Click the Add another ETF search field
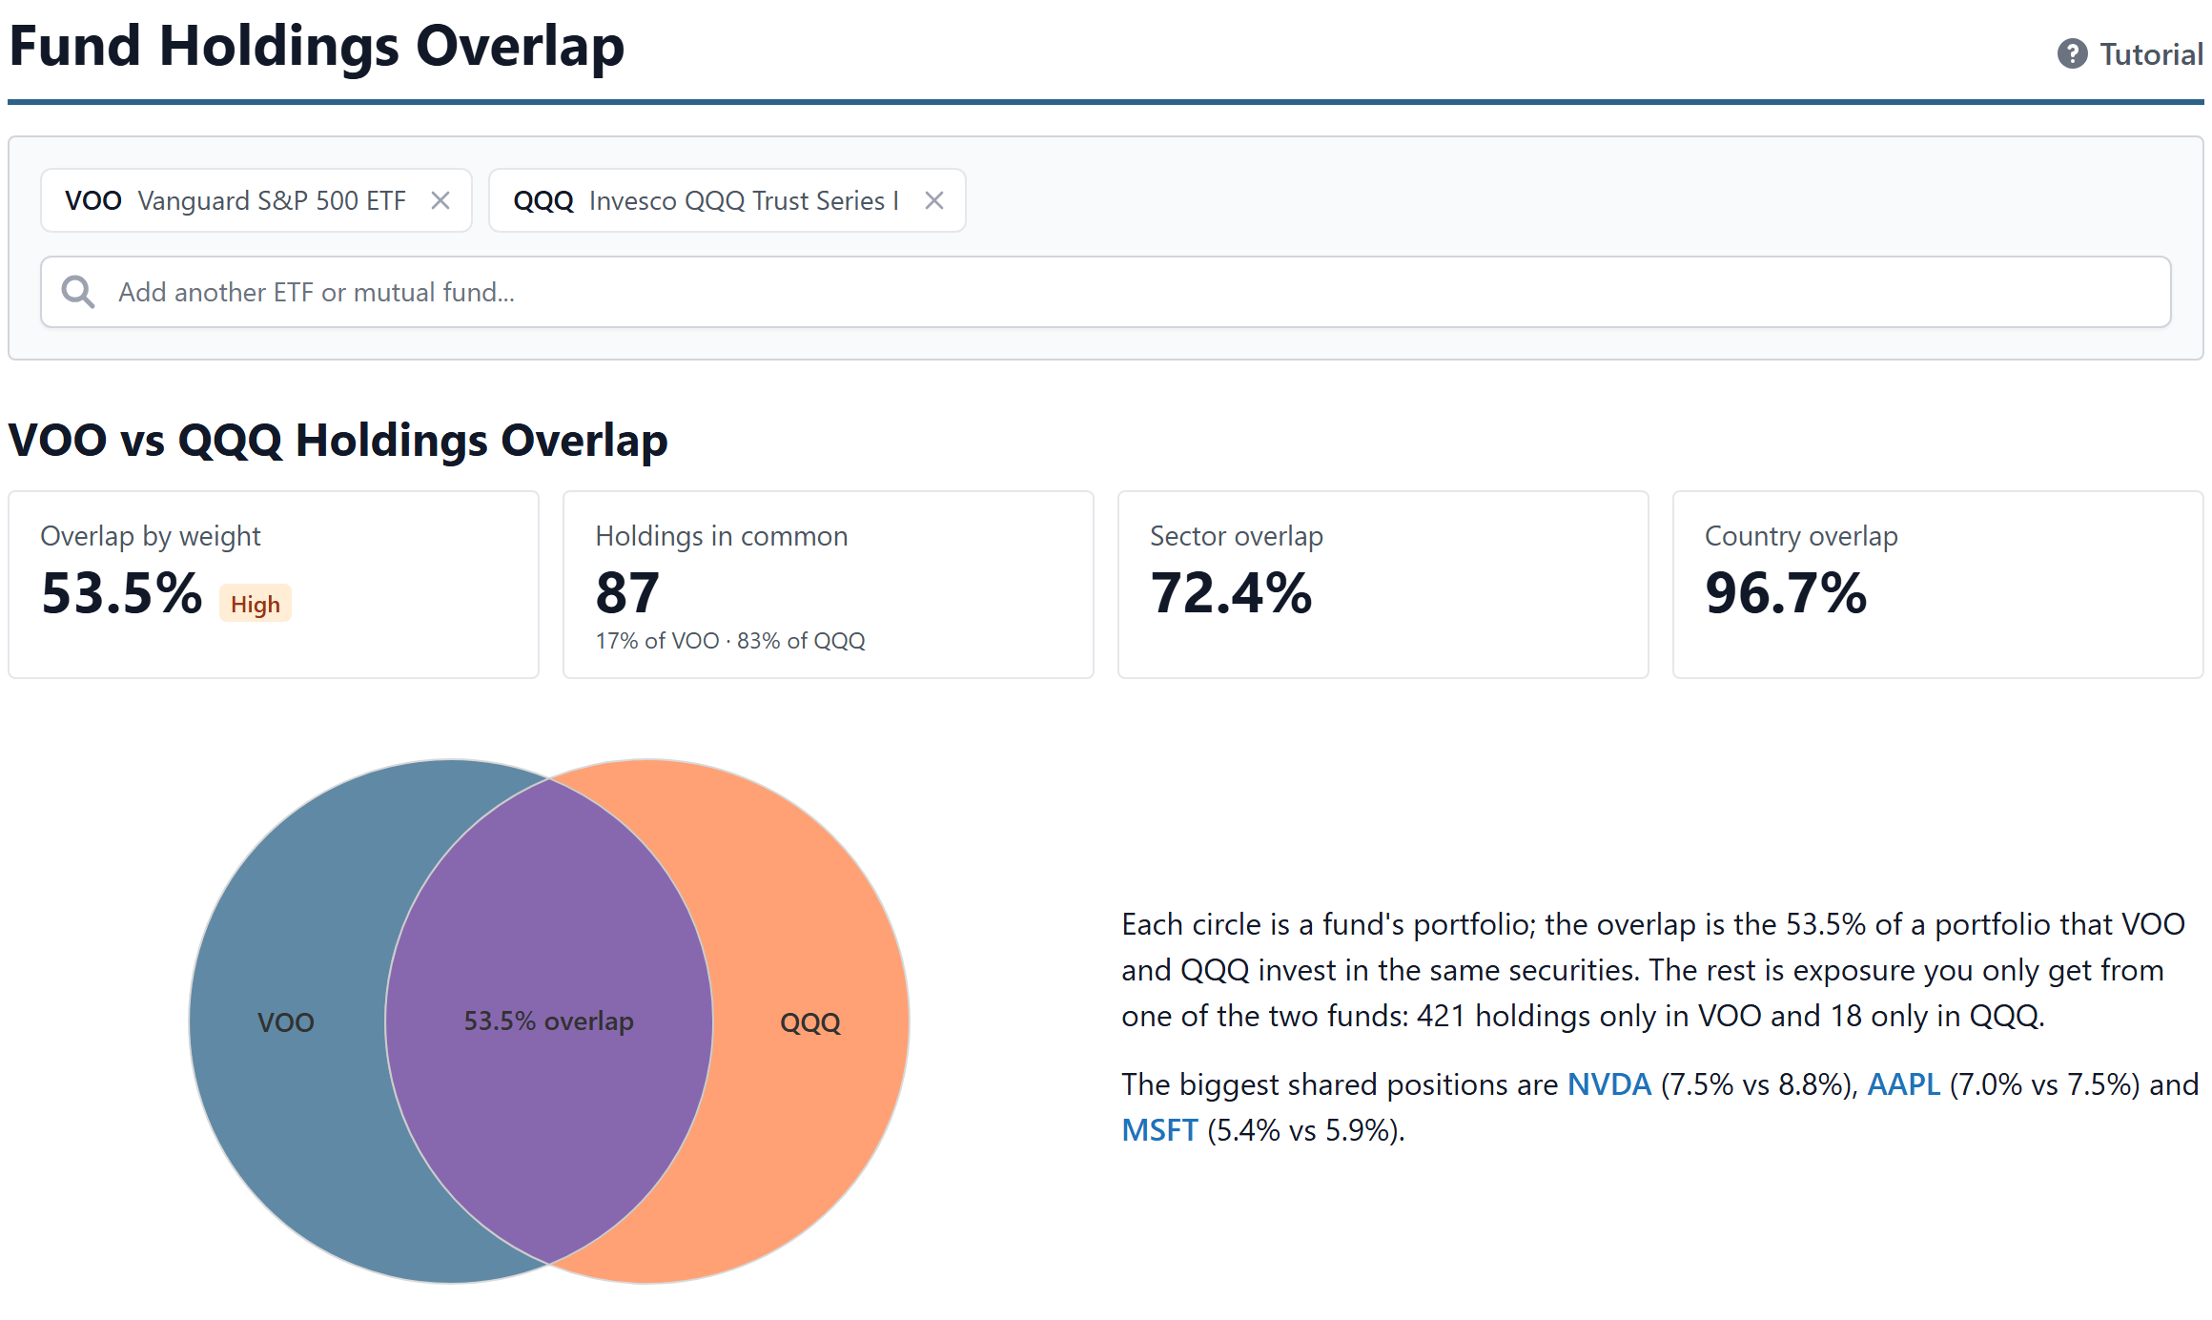2212x1320 pixels. pos(1106,292)
